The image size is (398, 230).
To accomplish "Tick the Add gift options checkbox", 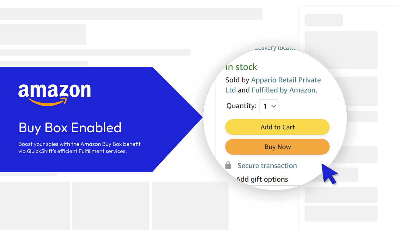I will click(232, 179).
